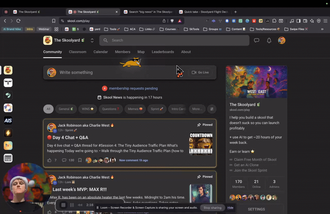Open the SETTINGS button in group card
This screenshot has height=214, width=330.
(x=256, y=209)
